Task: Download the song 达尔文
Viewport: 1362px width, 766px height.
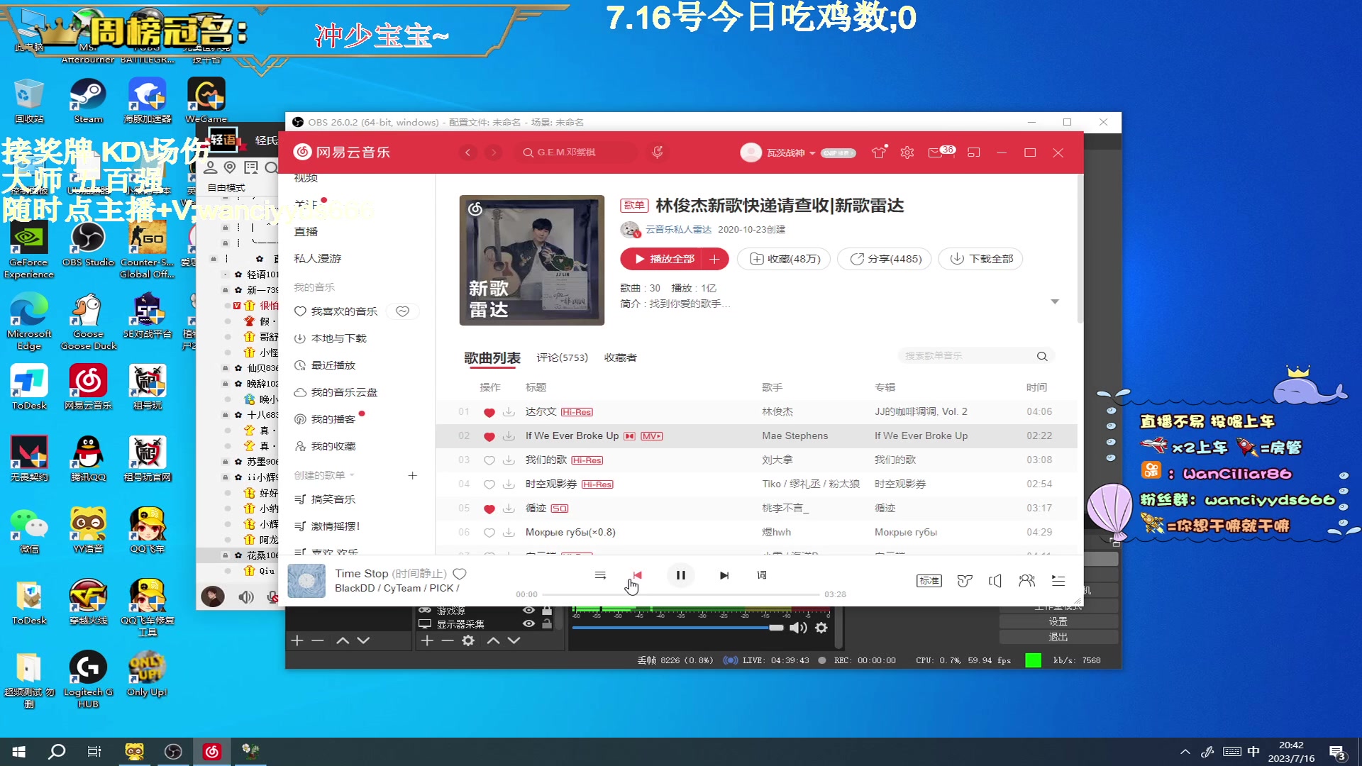Action: click(x=509, y=412)
